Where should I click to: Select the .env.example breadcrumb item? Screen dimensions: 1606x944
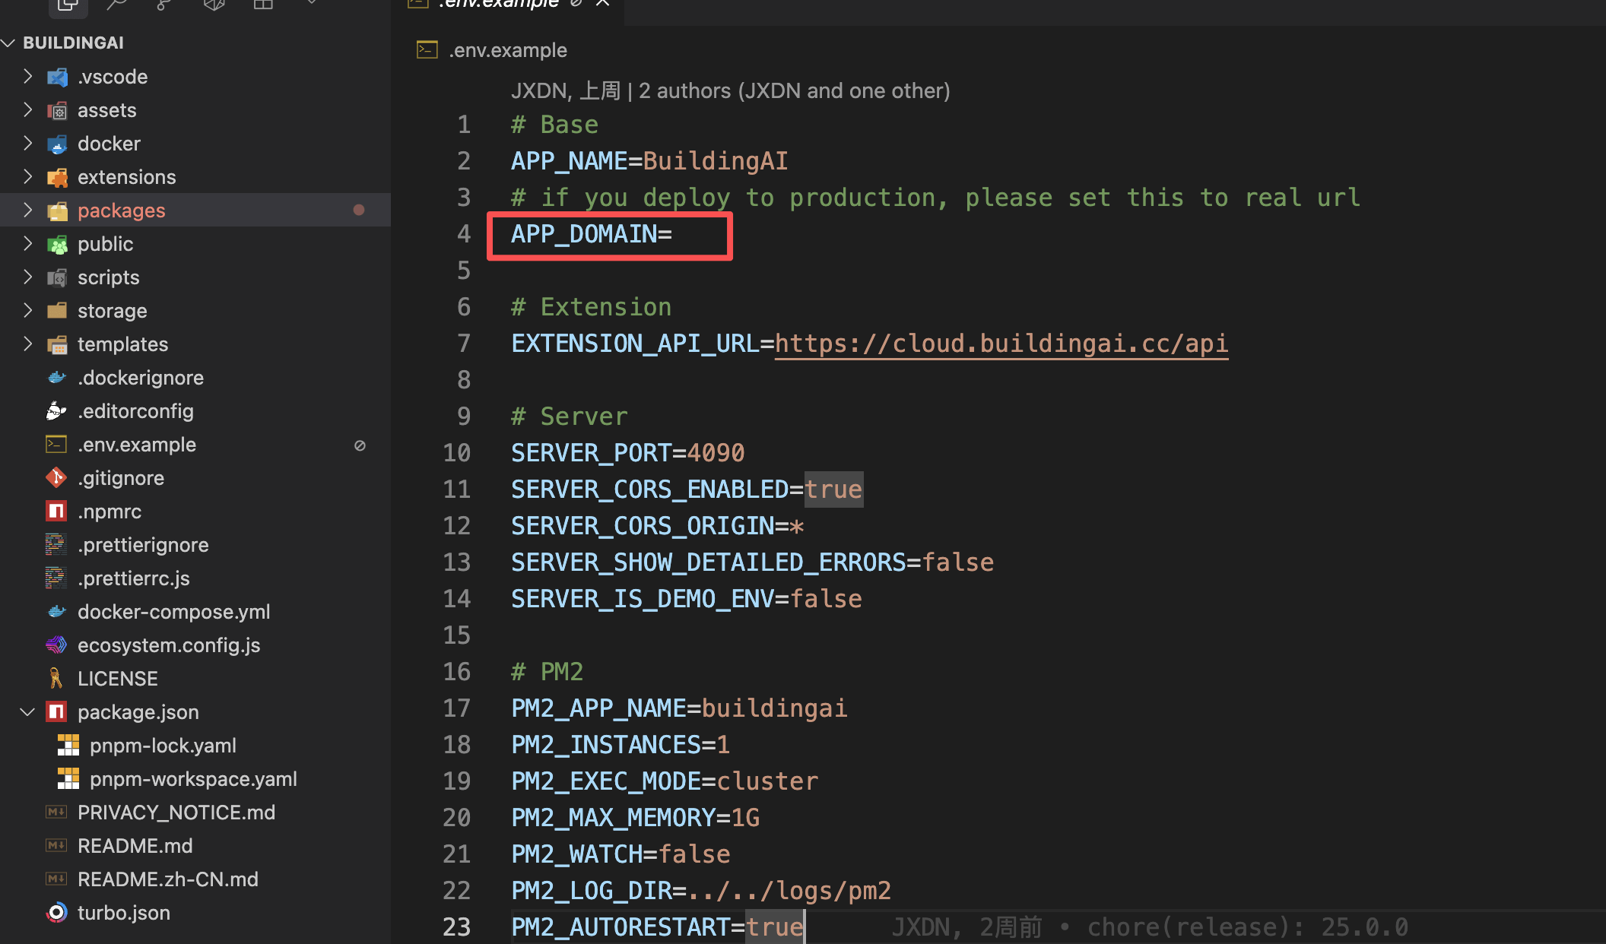(x=507, y=50)
